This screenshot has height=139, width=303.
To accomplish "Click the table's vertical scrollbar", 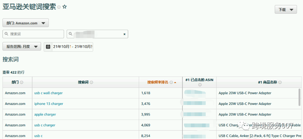I will (x=299, y=97).
